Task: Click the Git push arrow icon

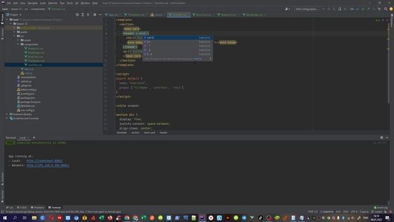Action: [x=368, y=9]
